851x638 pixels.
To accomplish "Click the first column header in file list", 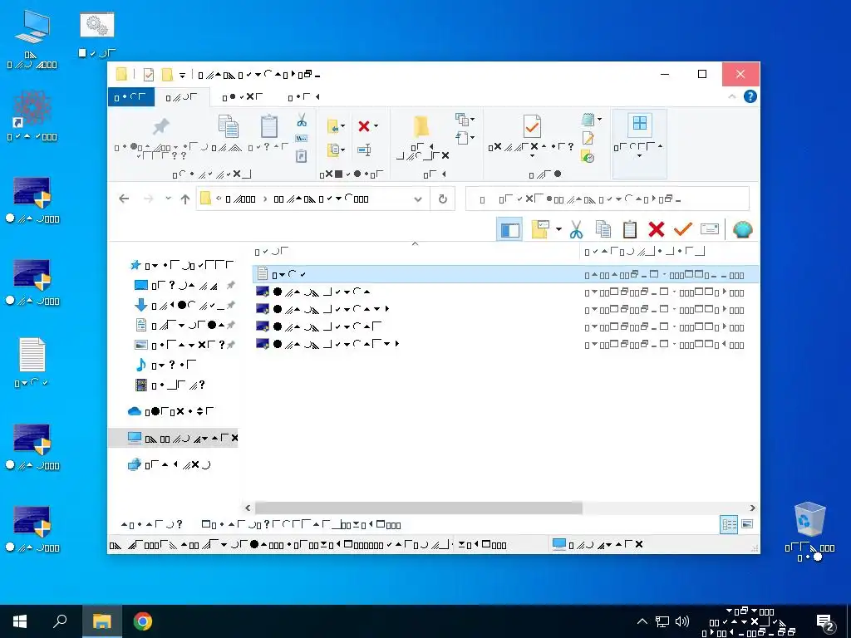I will pyautogui.click(x=416, y=251).
